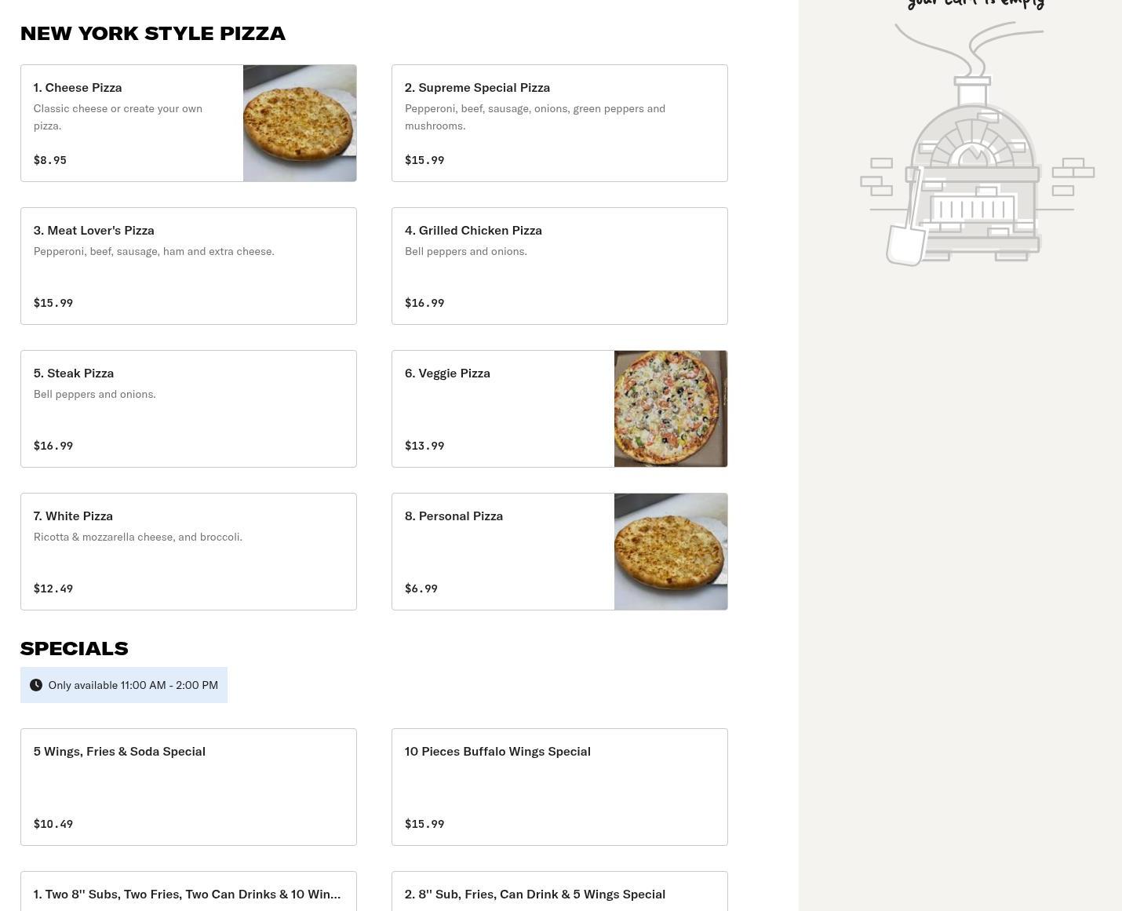Click the "8. Personal Pizza" title

point(454,516)
